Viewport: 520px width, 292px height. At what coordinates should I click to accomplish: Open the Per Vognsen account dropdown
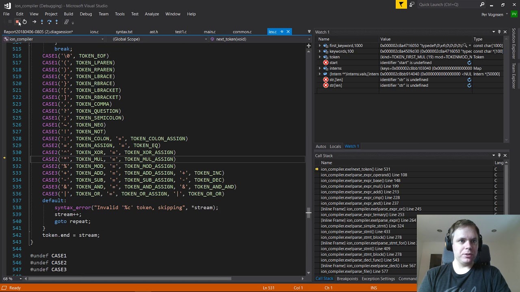506,15
